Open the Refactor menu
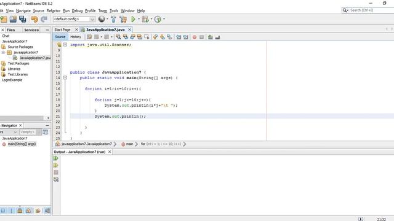The height and width of the screenshot is (221, 394). (x=54, y=11)
